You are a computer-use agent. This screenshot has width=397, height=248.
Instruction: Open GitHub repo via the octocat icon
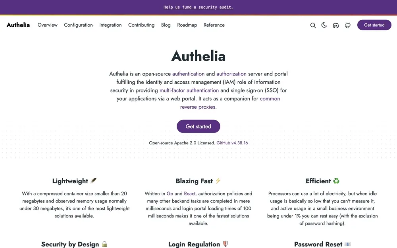coord(348,25)
